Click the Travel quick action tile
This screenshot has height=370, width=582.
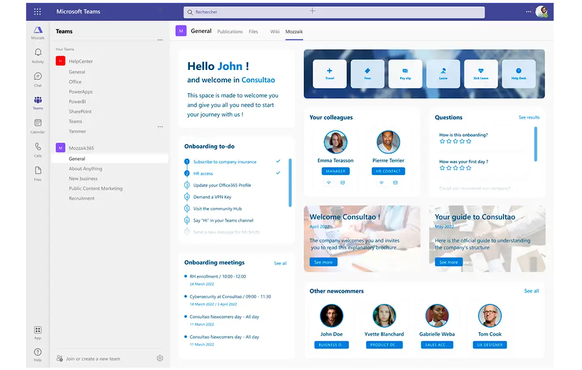click(329, 74)
